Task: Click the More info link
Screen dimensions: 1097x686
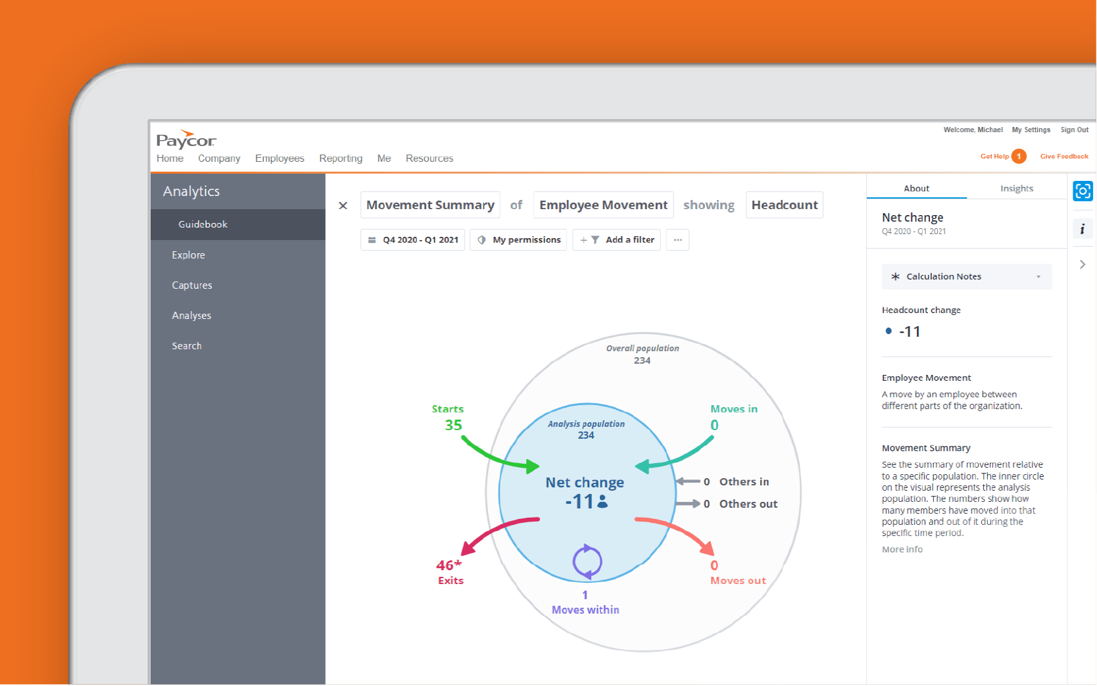Action: pyautogui.click(x=902, y=550)
